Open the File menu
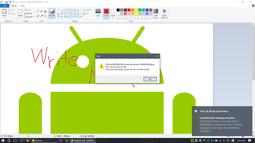Screen dimensions: 255x143 click(5, 6)
